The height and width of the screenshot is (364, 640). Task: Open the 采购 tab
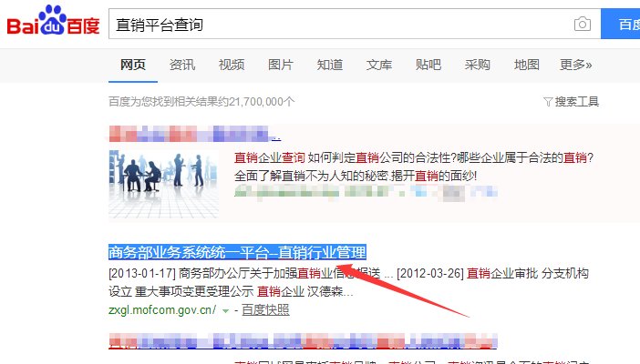[477, 65]
